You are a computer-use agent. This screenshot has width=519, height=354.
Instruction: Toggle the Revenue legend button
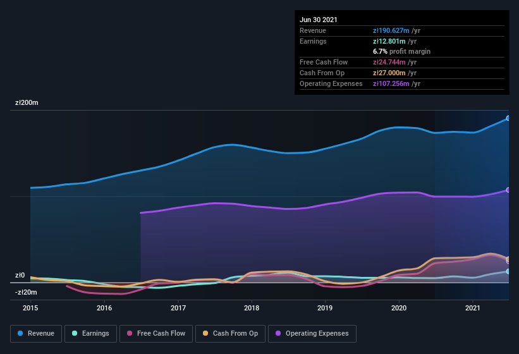pos(36,334)
